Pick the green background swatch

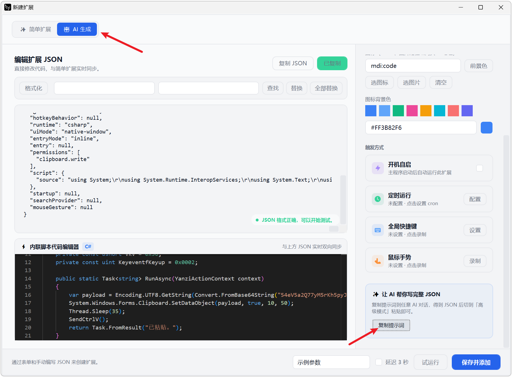tap(398, 111)
